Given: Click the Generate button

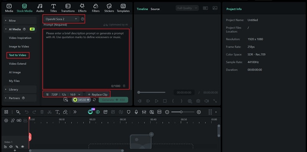Looking at the screenshot, I should click(113, 100).
